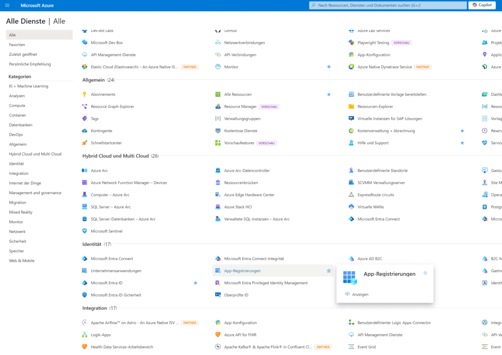Click the Tags service icon

tap(84, 119)
